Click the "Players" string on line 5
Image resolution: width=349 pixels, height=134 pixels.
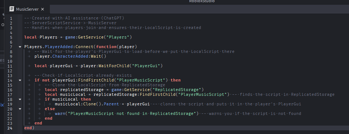(118, 37)
